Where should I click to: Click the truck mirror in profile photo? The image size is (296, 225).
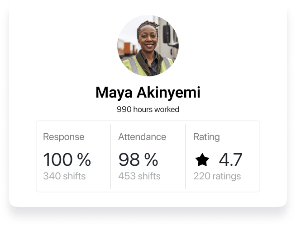click(167, 34)
